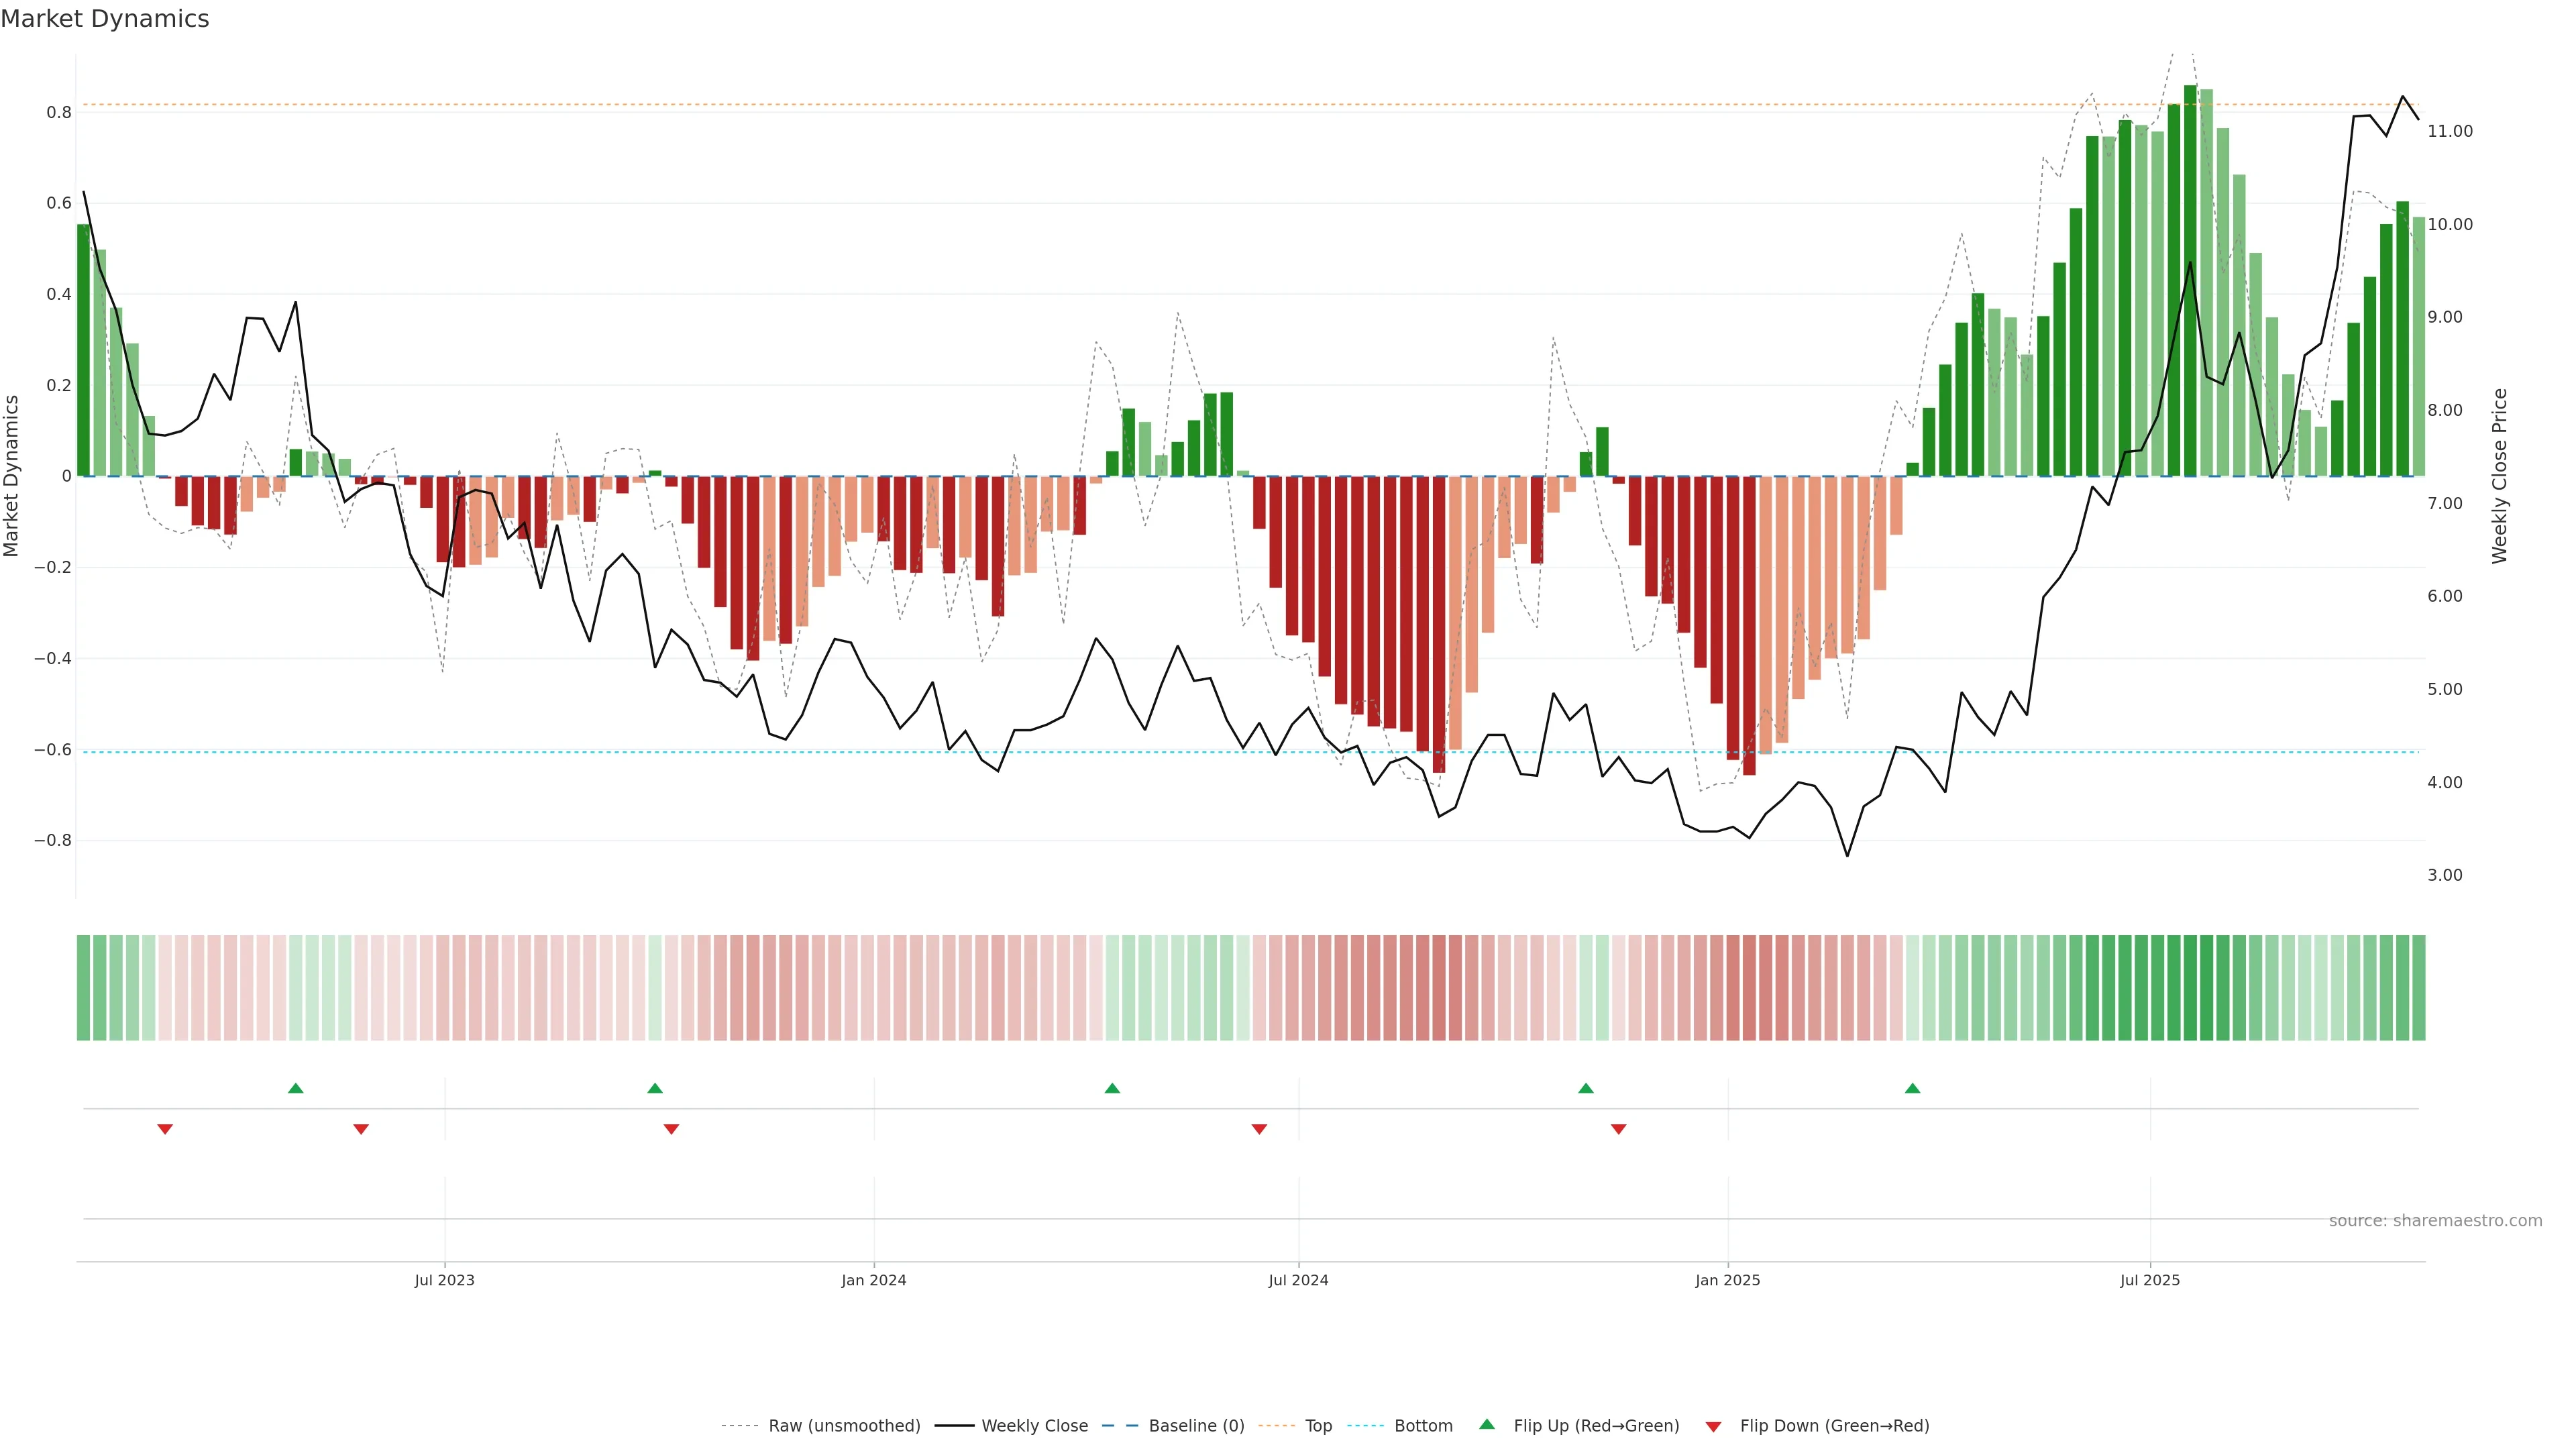Click the first red flip-down marker

click(165, 1129)
